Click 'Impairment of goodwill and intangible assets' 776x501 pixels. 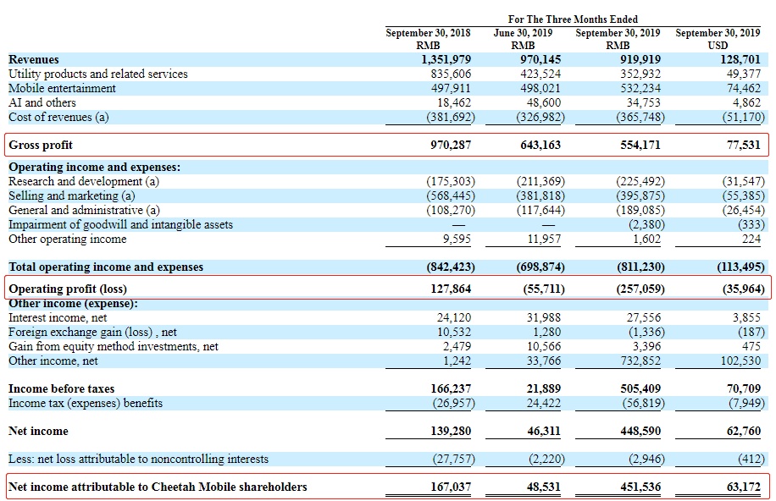click(x=121, y=224)
